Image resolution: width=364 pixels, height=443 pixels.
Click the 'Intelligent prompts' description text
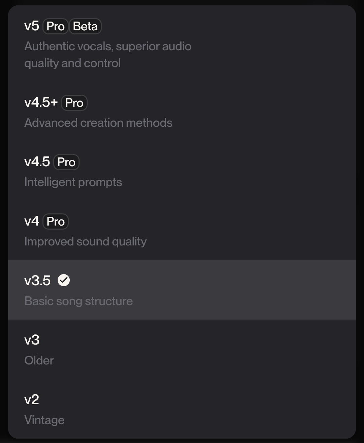point(73,182)
